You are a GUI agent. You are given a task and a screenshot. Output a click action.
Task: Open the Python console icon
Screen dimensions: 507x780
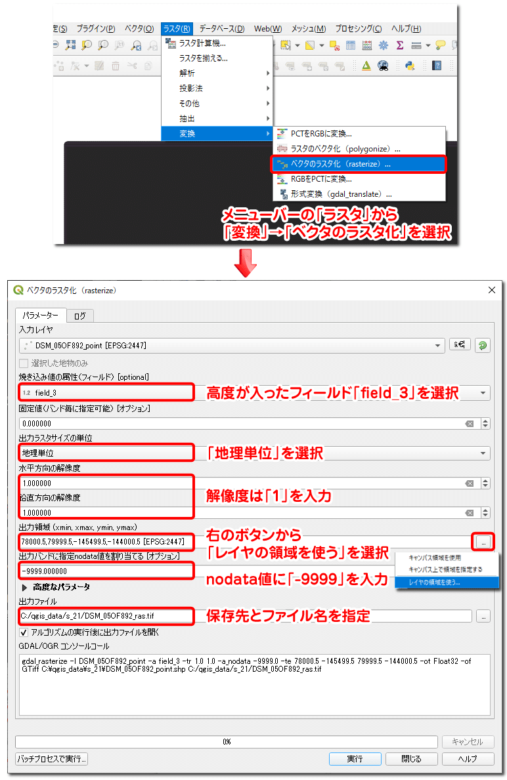click(x=410, y=66)
